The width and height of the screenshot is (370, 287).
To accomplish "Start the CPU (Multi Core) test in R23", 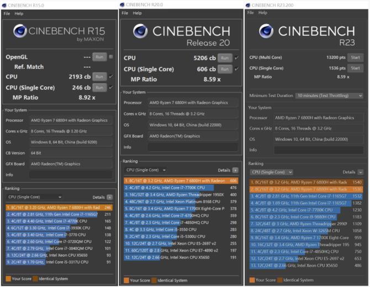I will coord(355,57).
